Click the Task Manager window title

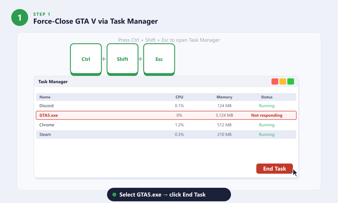[x=53, y=82]
